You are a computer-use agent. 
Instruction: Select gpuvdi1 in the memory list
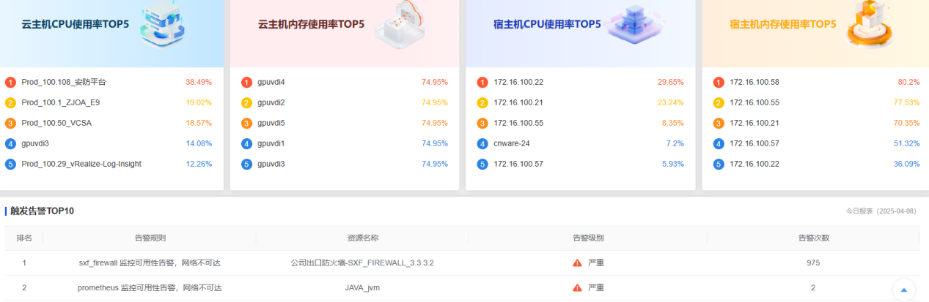271,143
